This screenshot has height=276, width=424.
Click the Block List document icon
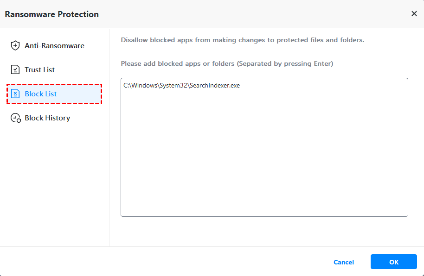coord(15,94)
